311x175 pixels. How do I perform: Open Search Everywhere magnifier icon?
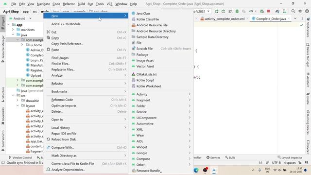coord(293,11)
